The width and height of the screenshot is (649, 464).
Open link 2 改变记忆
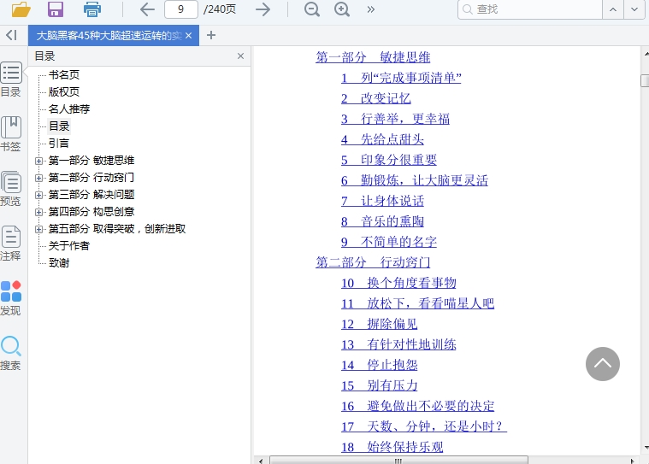[x=376, y=98]
